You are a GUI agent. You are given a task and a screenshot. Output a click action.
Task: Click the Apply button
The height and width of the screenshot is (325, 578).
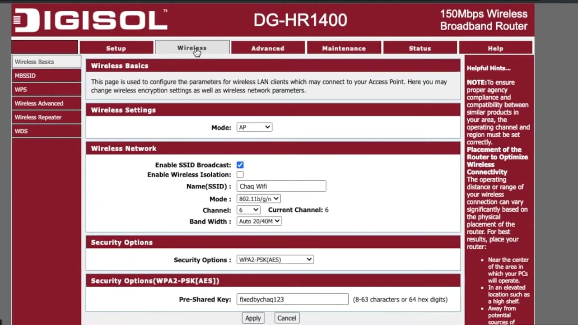click(x=253, y=318)
